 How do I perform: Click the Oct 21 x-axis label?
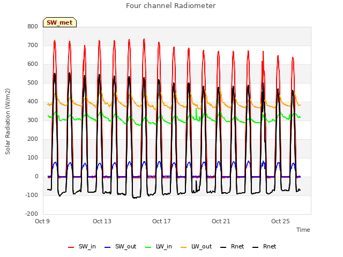click(221, 221)
